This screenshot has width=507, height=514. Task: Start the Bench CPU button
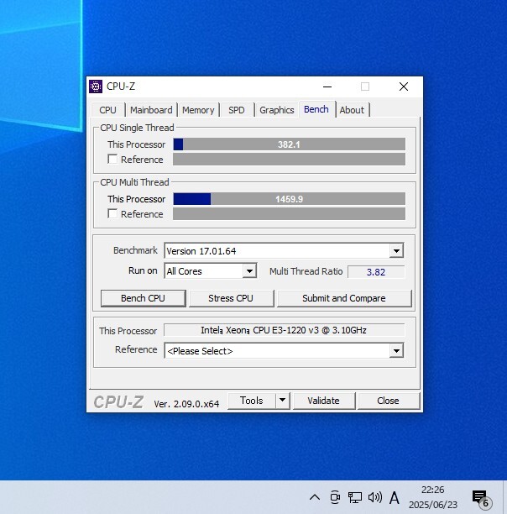[144, 298]
